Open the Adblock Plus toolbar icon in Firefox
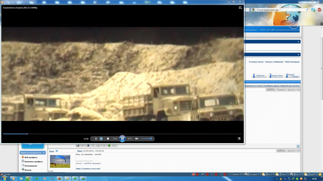Viewport: 323px width, 181px height. [x=320, y=10]
